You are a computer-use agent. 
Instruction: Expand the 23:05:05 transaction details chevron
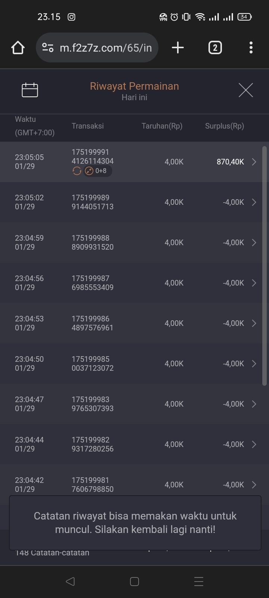tap(254, 162)
